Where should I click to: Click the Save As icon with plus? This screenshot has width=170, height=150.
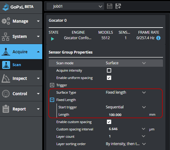[118, 6]
